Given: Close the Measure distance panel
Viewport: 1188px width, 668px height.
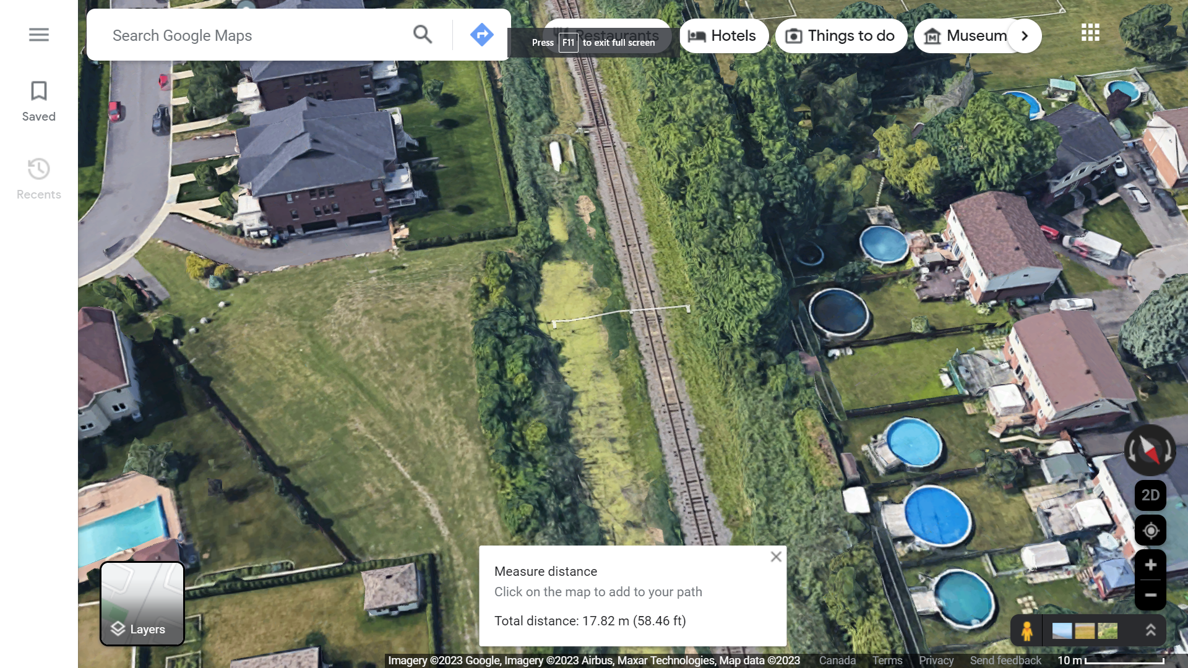Looking at the screenshot, I should pyautogui.click(x=776, y=557).
